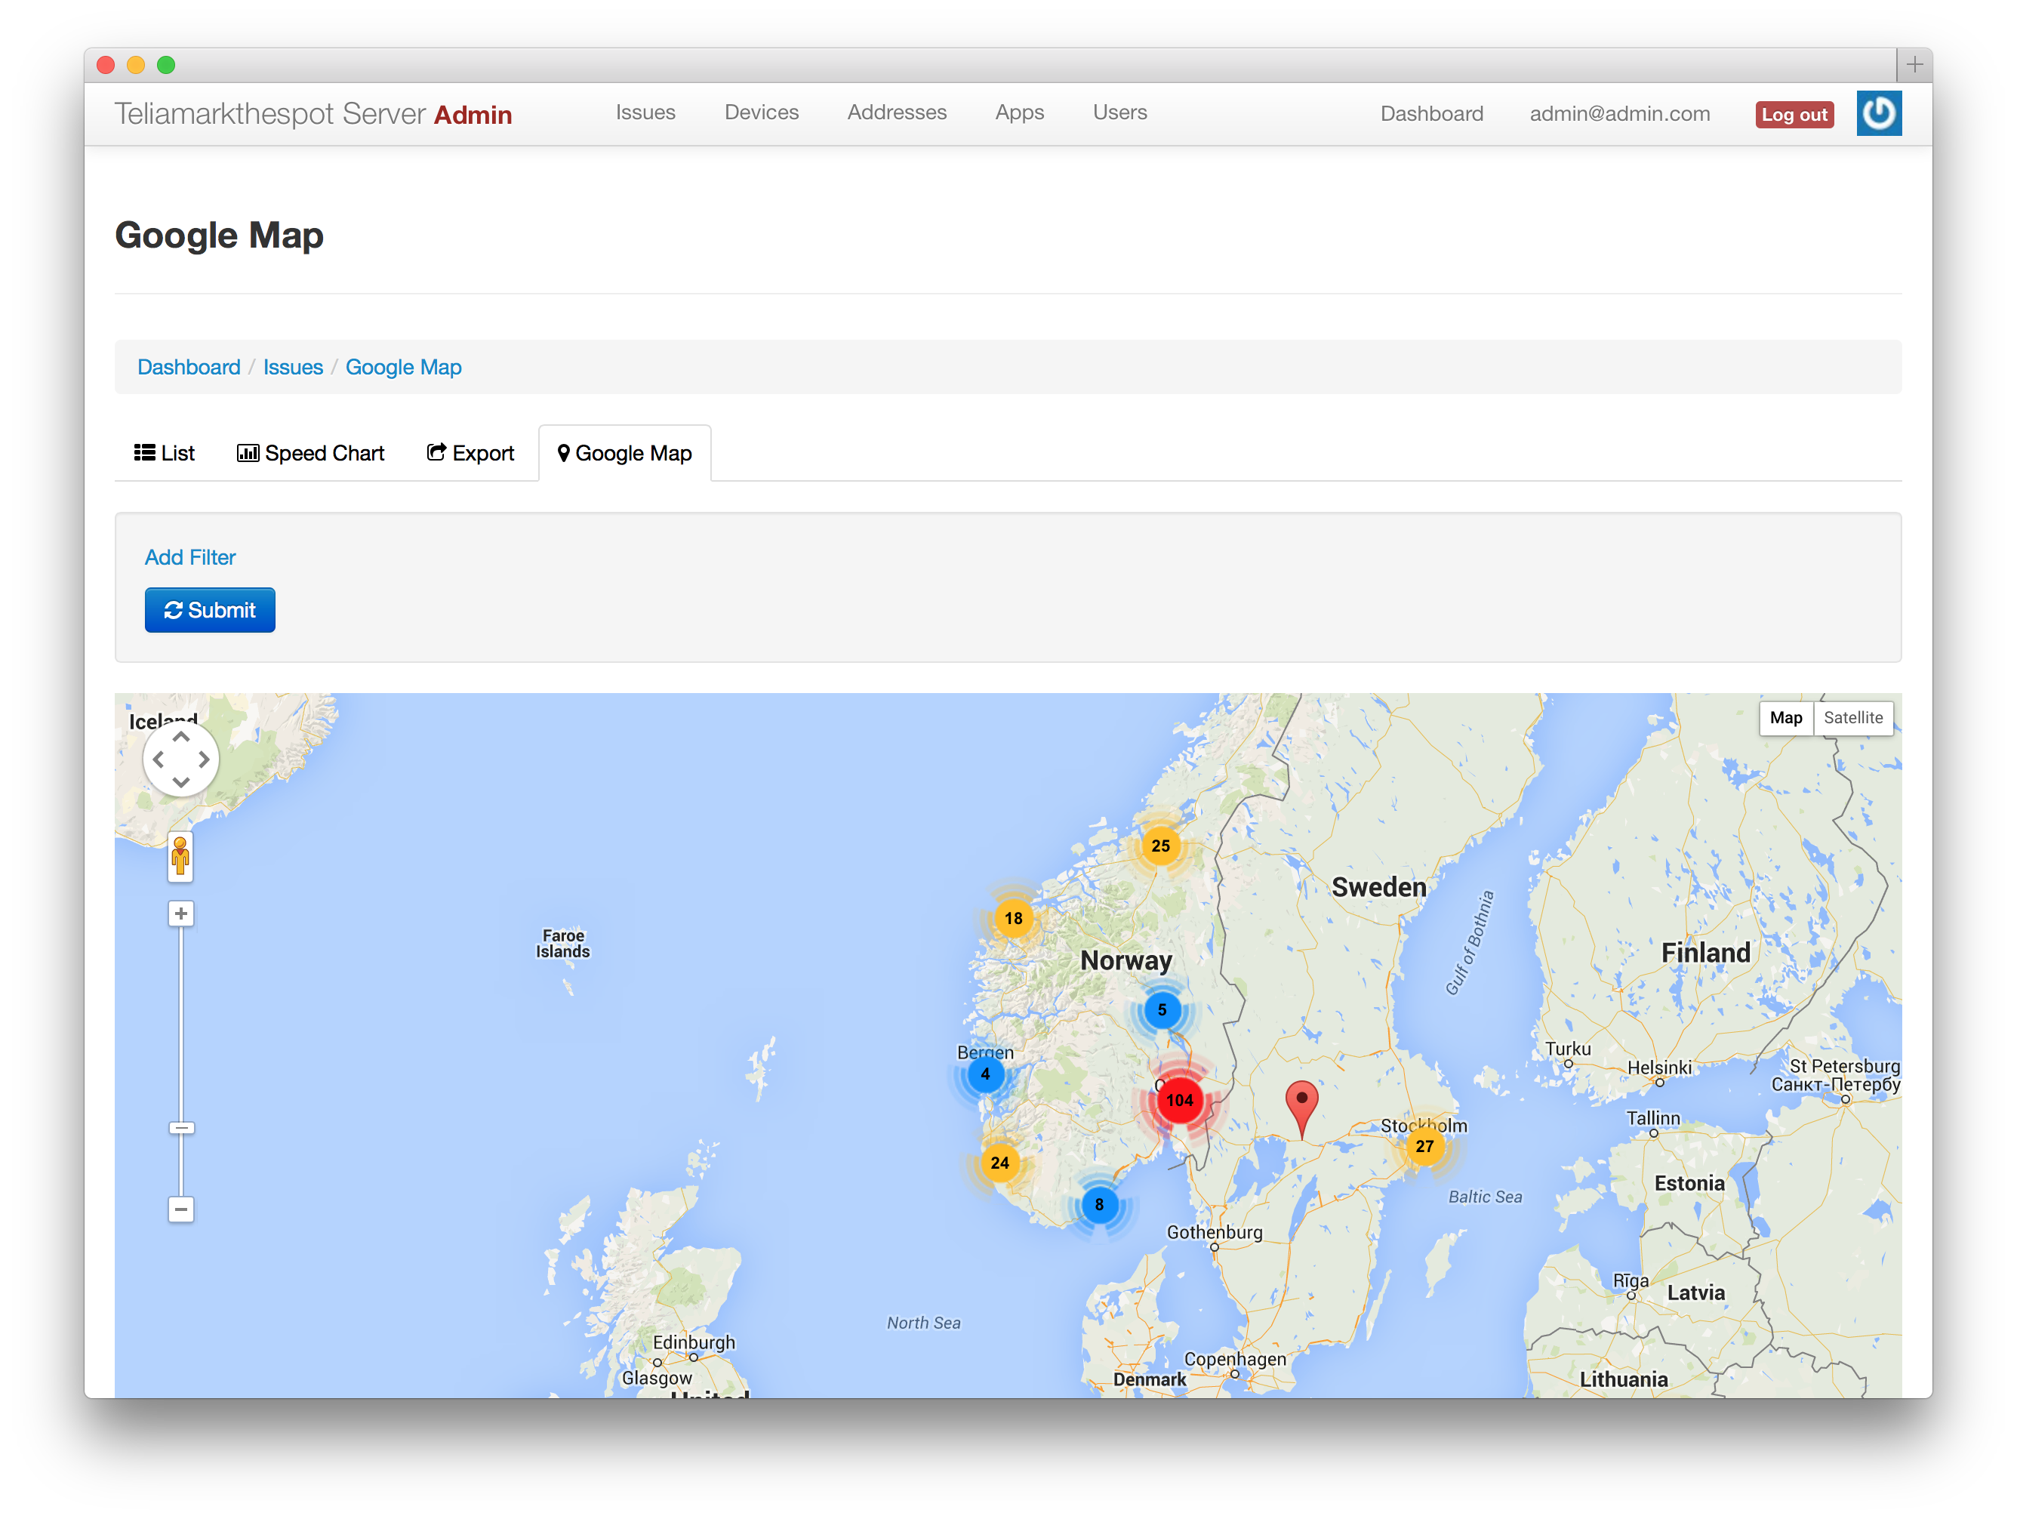2017x1519 pixels.
Task: Open the Speed Chart tab
Action: [x=311, y=453]
